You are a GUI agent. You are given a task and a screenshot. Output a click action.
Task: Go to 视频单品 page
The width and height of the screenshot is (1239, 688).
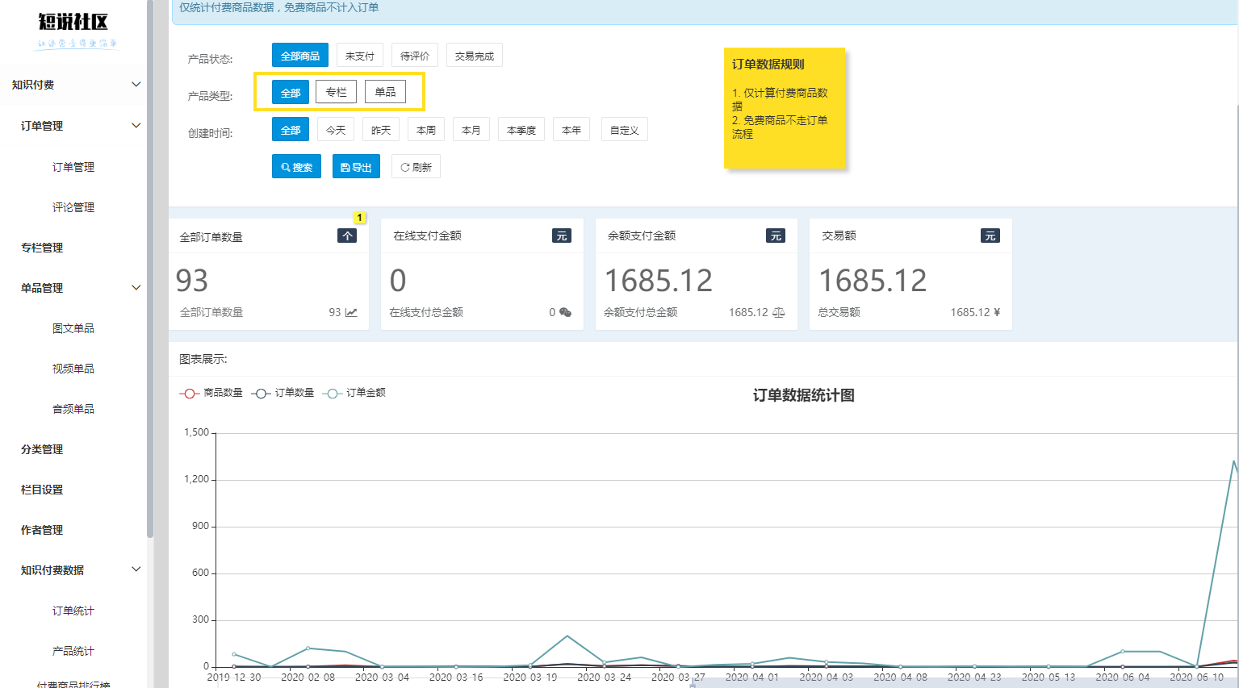pyautogui.click(x=73, y=369)
